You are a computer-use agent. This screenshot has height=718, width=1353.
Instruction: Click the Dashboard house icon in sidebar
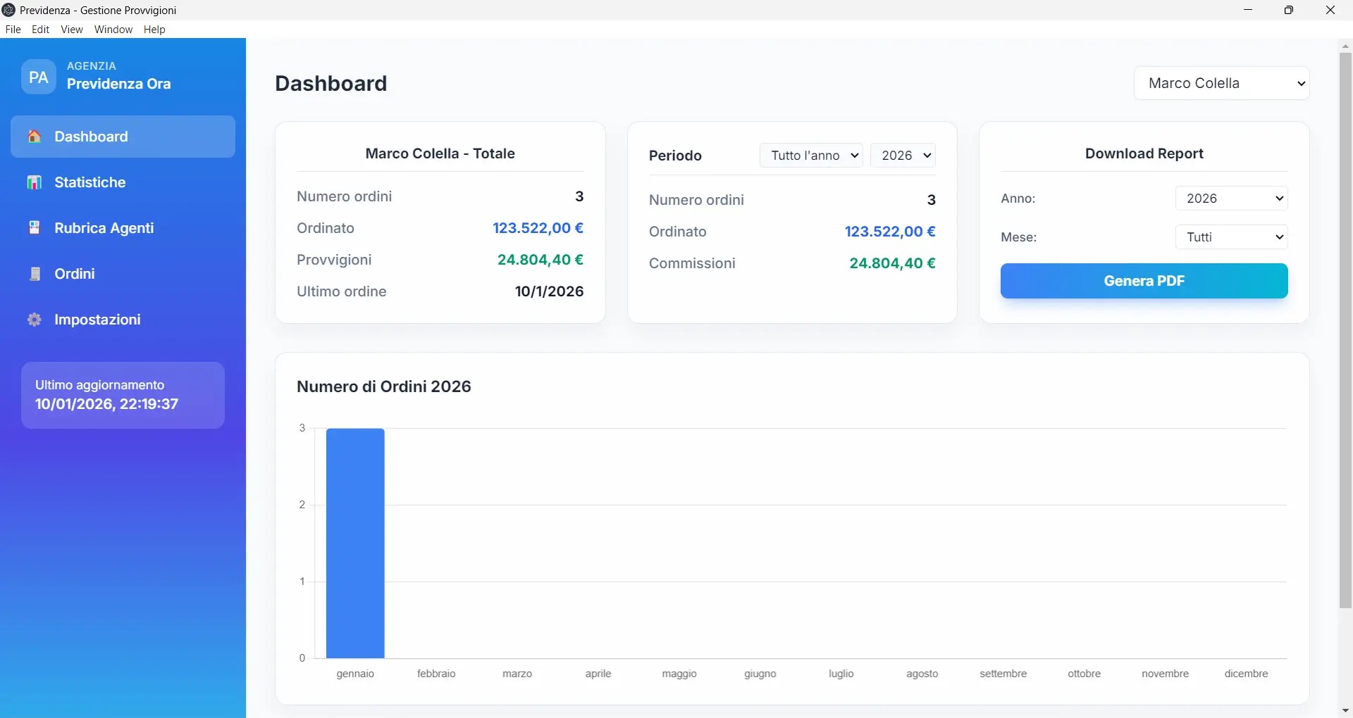tap(34, 137)
